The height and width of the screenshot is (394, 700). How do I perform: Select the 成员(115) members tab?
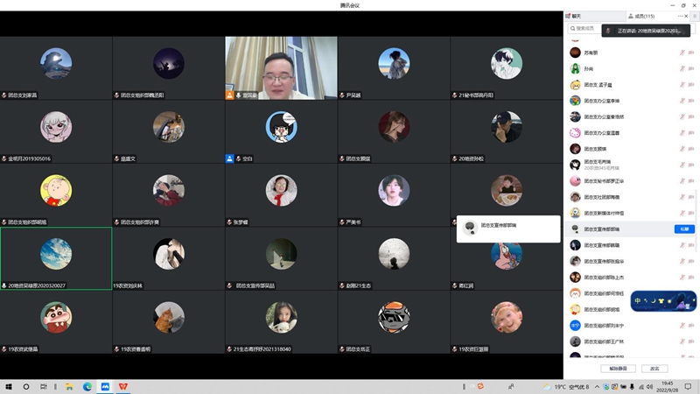click(644, 16)
